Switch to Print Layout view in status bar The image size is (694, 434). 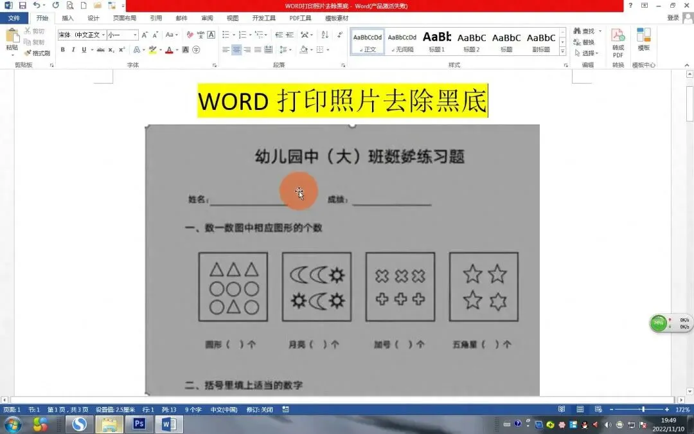[x=580, y=409]
